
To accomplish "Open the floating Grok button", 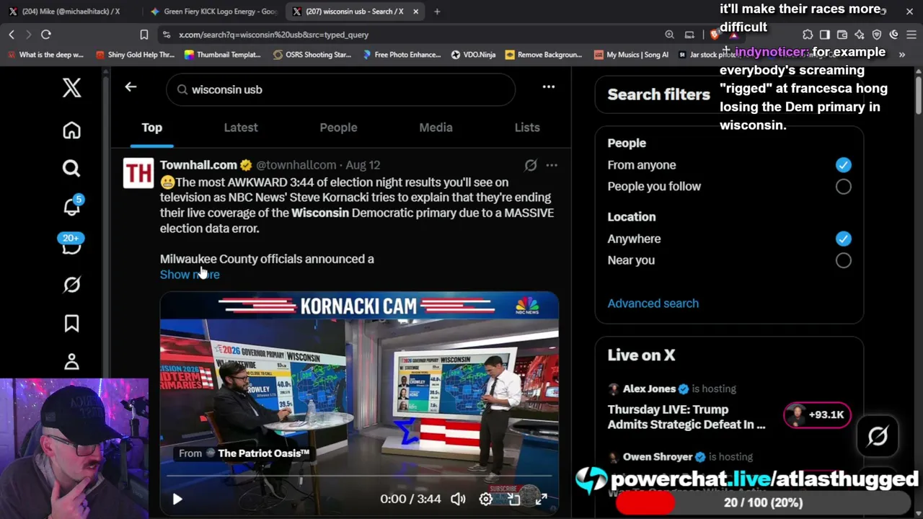I will tap(878, 436).
